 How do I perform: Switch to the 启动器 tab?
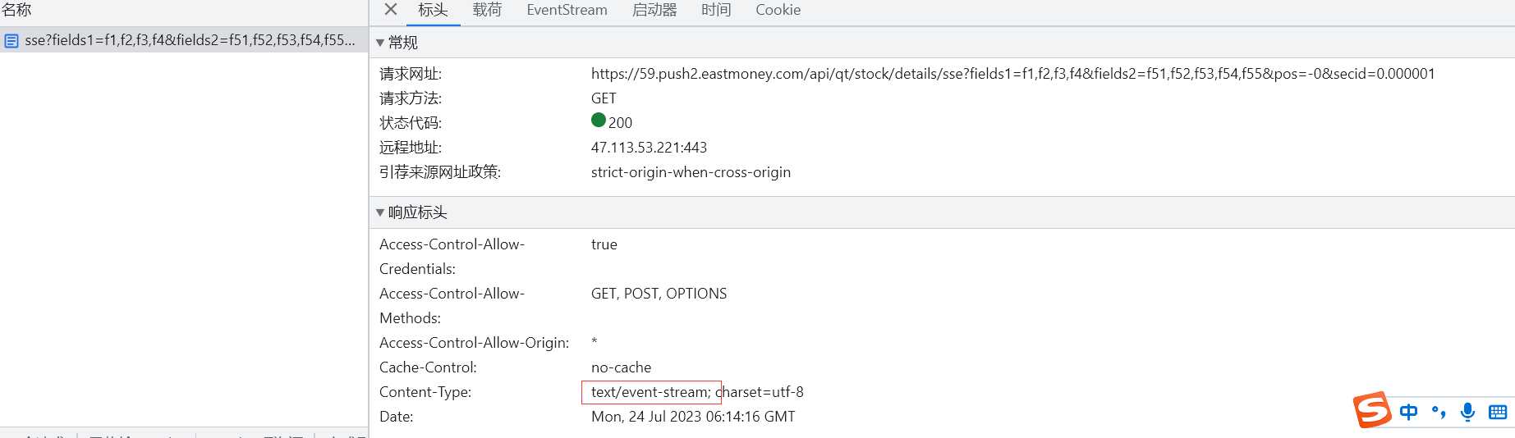tap(654, 10)
